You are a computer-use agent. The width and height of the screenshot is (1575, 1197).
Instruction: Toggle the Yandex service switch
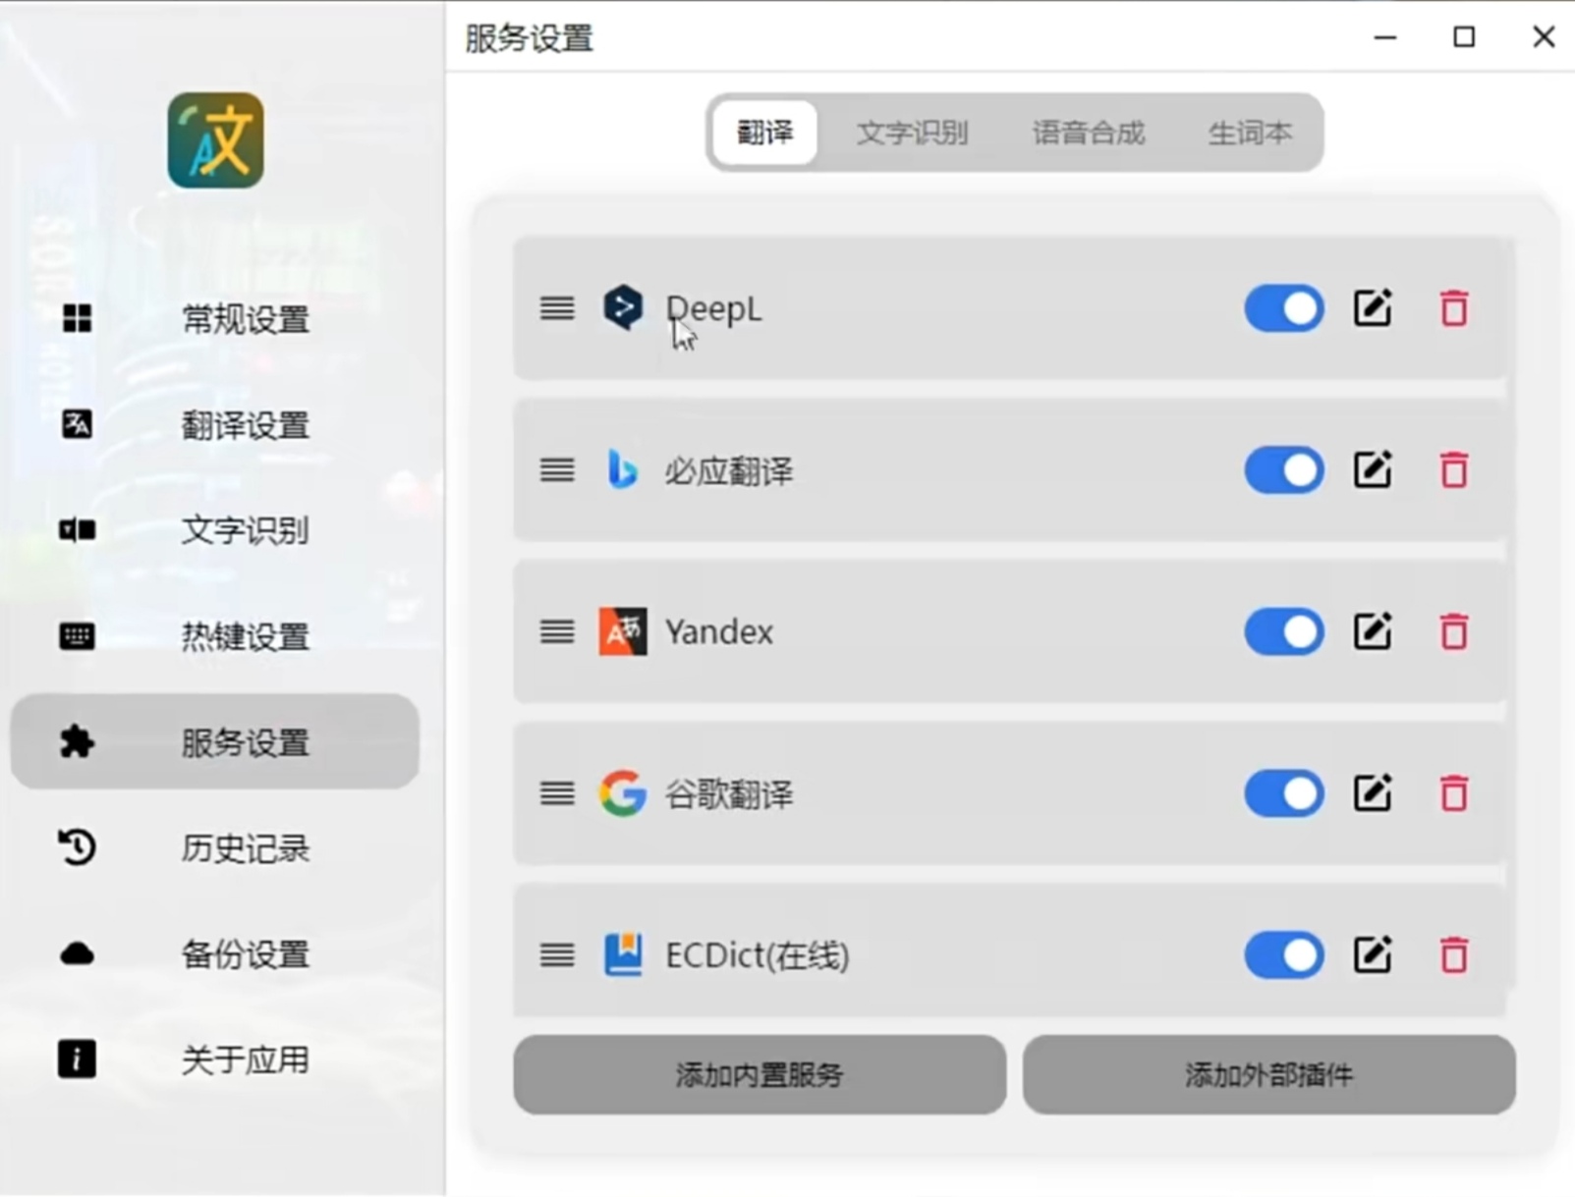[1284, 631]
